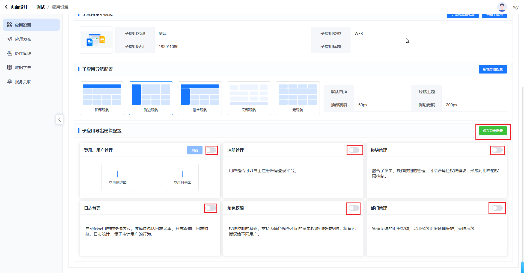The height and width of the screenshot is (273, 524).
Task: Toggle the 登录、用户管理 switch
Action: (x=211, y=150)
